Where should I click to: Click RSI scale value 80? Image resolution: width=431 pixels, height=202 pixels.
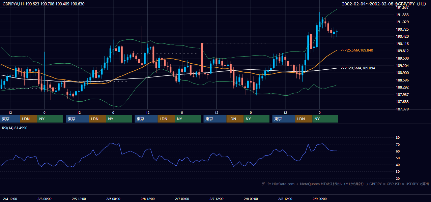398,138
